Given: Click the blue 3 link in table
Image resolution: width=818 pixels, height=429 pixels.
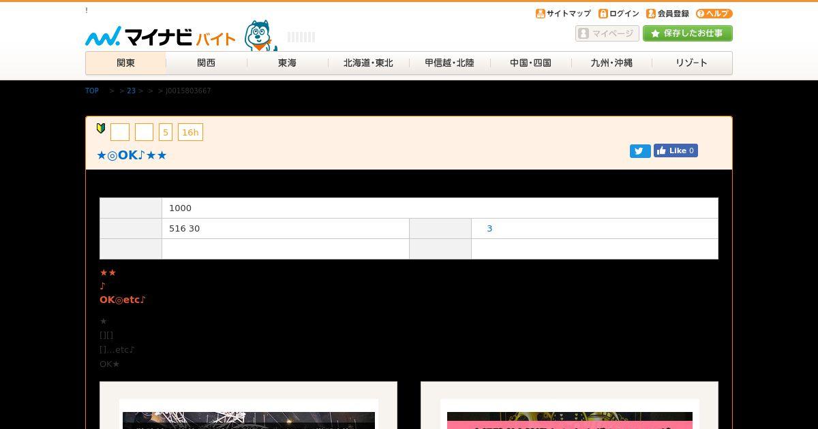Looking at the screenshot, I should 489,229.
